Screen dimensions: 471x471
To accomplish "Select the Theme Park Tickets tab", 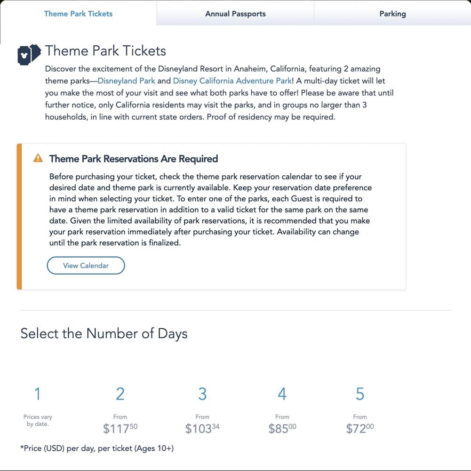I will point(78,14).
